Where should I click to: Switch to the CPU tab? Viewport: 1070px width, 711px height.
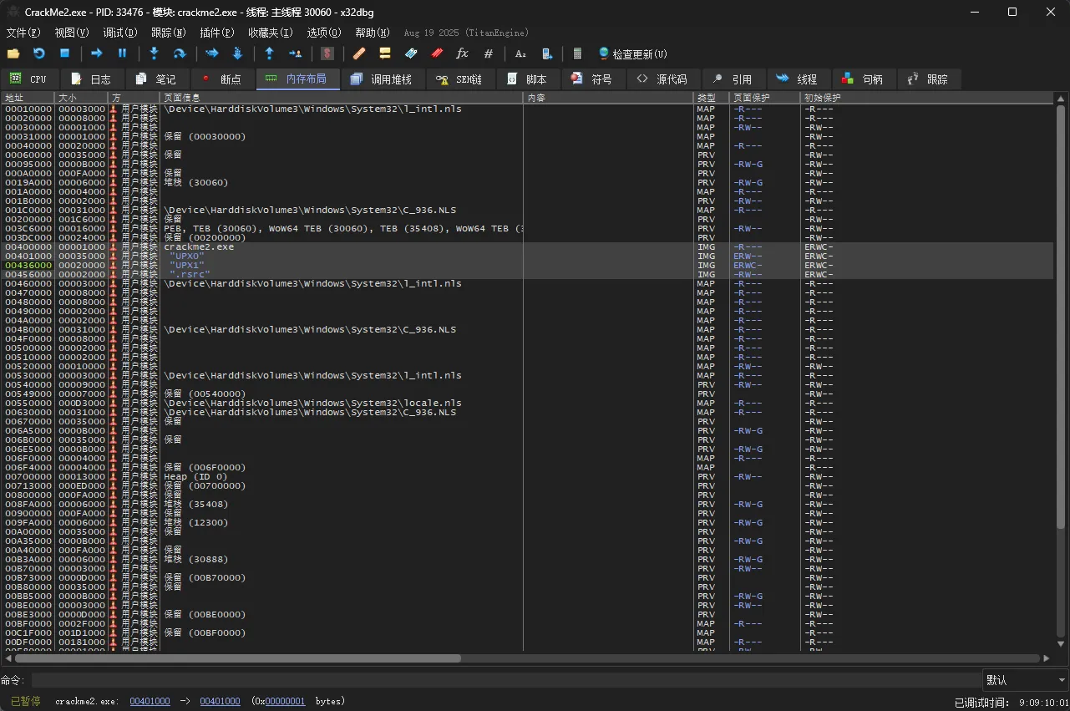pyautogui.click(x=29, y=79)
